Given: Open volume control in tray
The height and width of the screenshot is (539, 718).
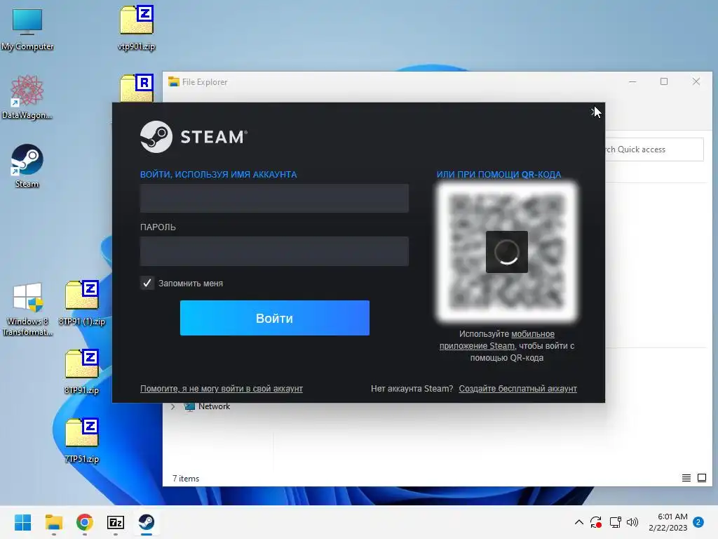Looking at the screenshot, I should click(632, 522).
